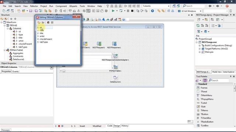Open the Data Explorer tab
Screen dimensions: 236x132
[x=229, y=72]
